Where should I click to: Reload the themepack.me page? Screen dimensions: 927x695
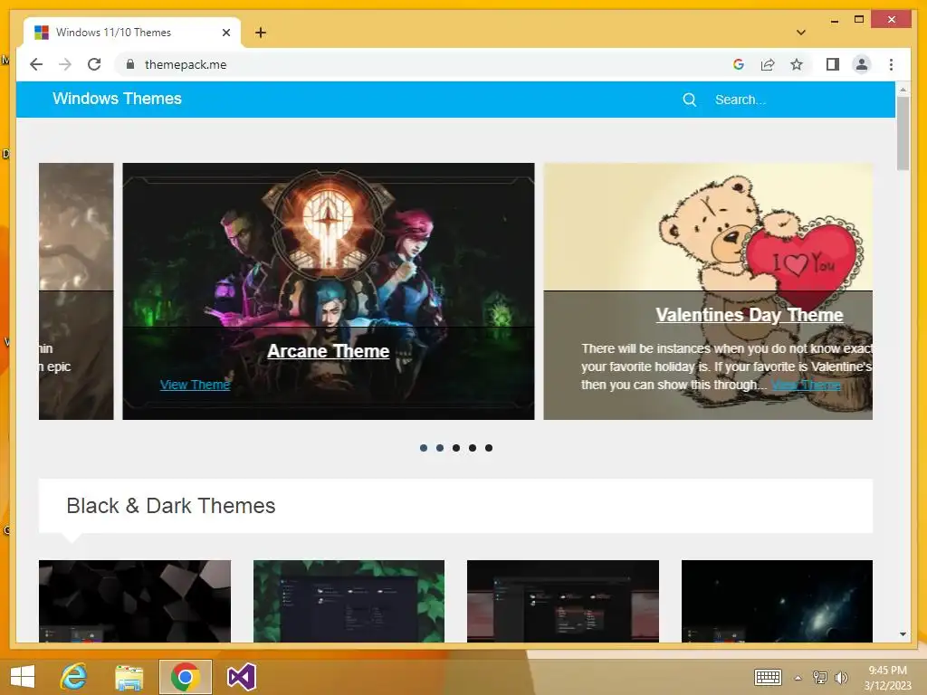pyautogui.click(x=94, y=64)
